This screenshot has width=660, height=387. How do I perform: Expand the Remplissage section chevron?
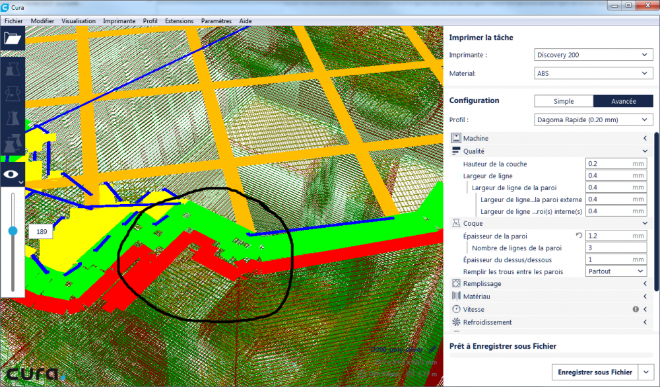(x=645, y=283)
